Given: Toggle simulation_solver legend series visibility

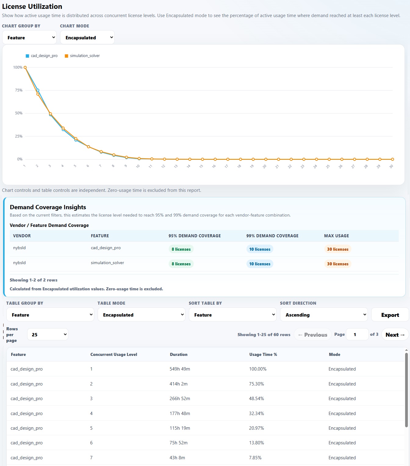Looking at the screenshot, I should (x=82, y=56).
